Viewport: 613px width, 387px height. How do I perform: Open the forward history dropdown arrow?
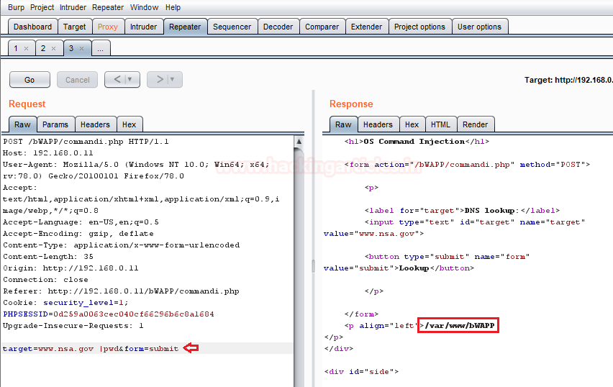click(x=173, y=79)
